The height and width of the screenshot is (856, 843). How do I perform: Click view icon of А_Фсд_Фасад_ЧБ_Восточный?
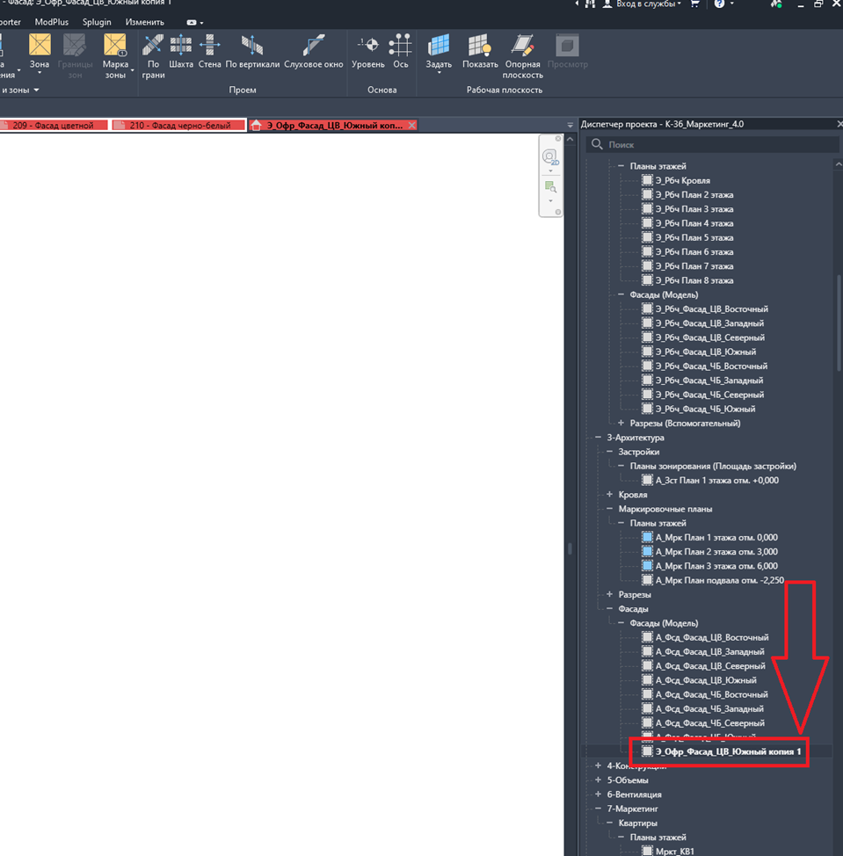click(x=647, y=694)
